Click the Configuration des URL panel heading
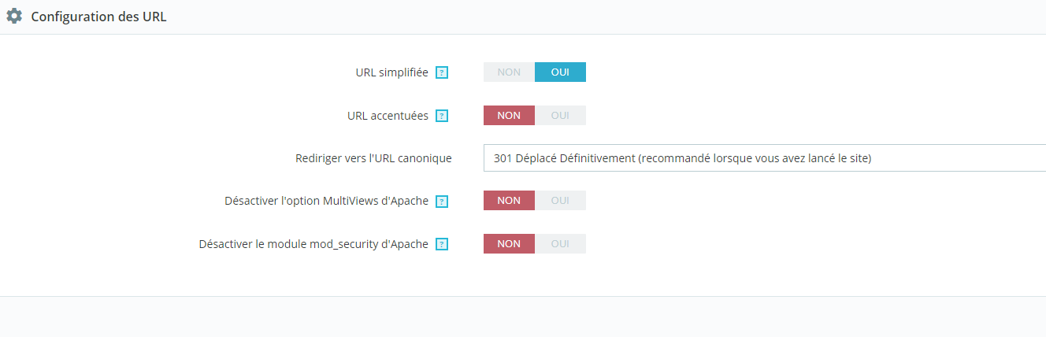This screenshot has width=1046, height=337. 98,17
